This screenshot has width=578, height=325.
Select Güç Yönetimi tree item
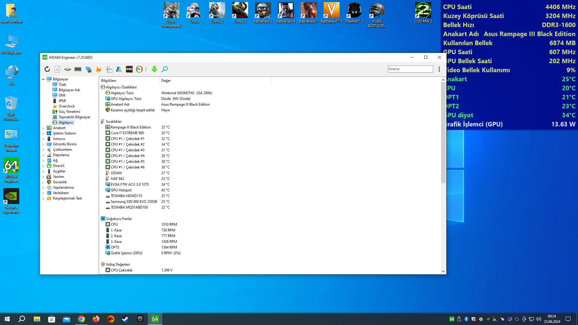coord(69,112)
